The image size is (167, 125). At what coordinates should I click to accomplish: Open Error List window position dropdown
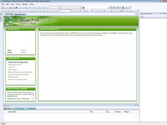pos(133,106)
